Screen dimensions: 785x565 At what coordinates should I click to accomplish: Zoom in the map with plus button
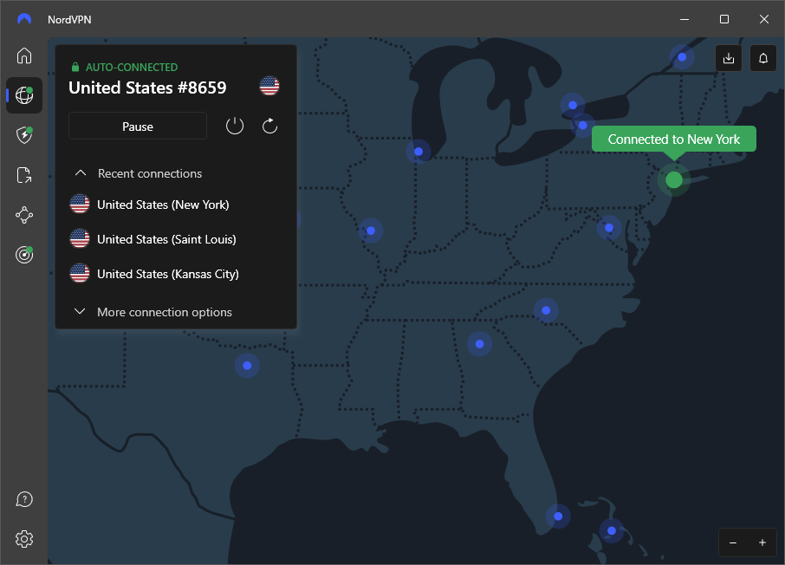[x=762, y=542]
